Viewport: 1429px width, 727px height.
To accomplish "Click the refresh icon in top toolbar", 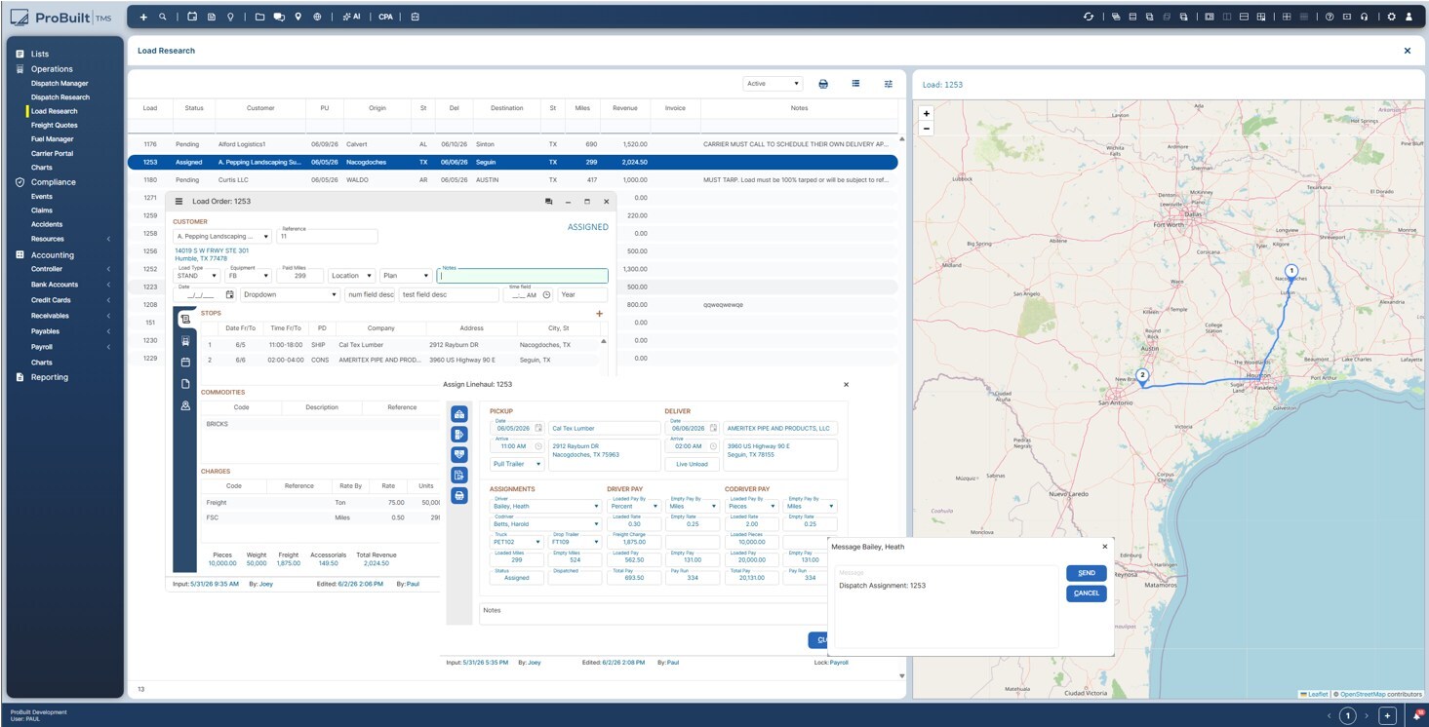I will click(x=1089, y=17).
